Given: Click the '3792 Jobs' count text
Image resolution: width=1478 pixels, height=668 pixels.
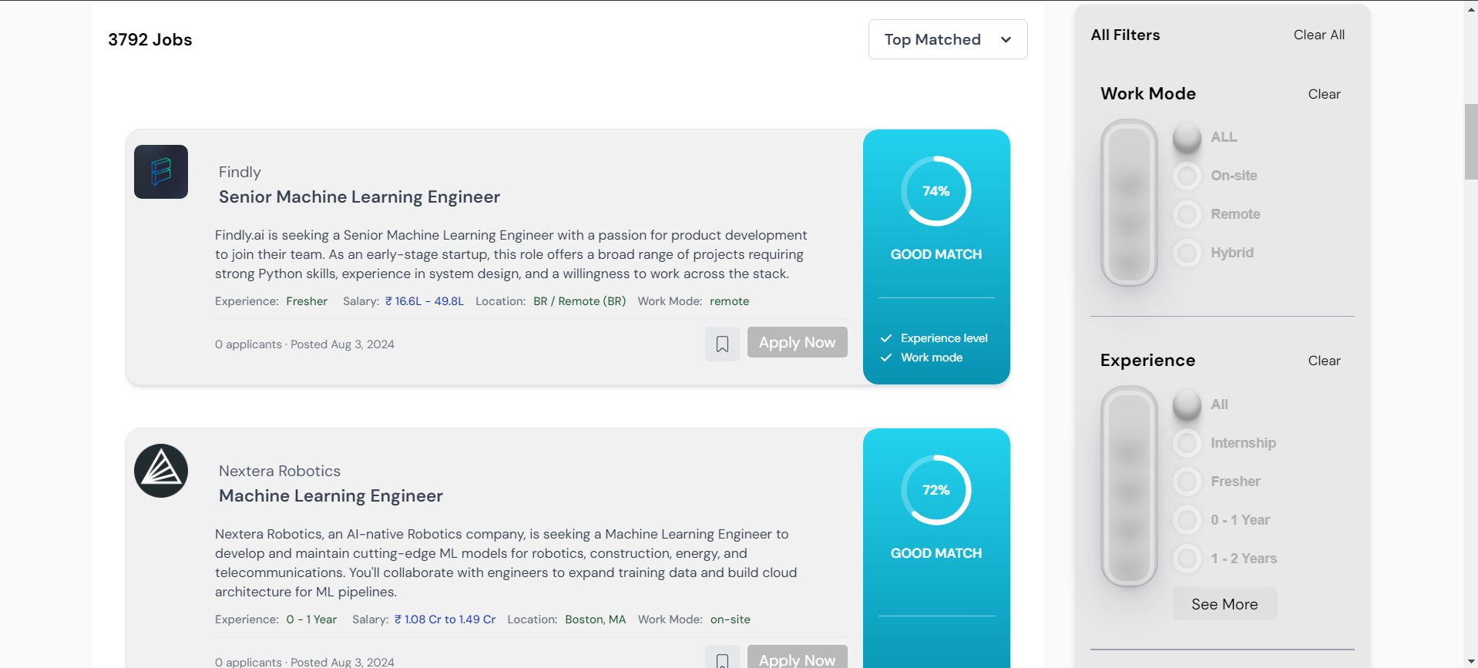Looking at the screenshot, I should [150, 39].
